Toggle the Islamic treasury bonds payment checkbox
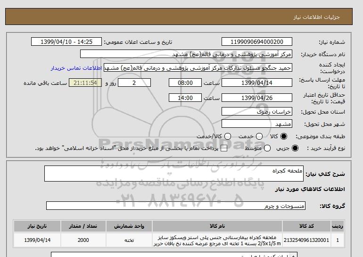363x257 pixels. (224, 148)
